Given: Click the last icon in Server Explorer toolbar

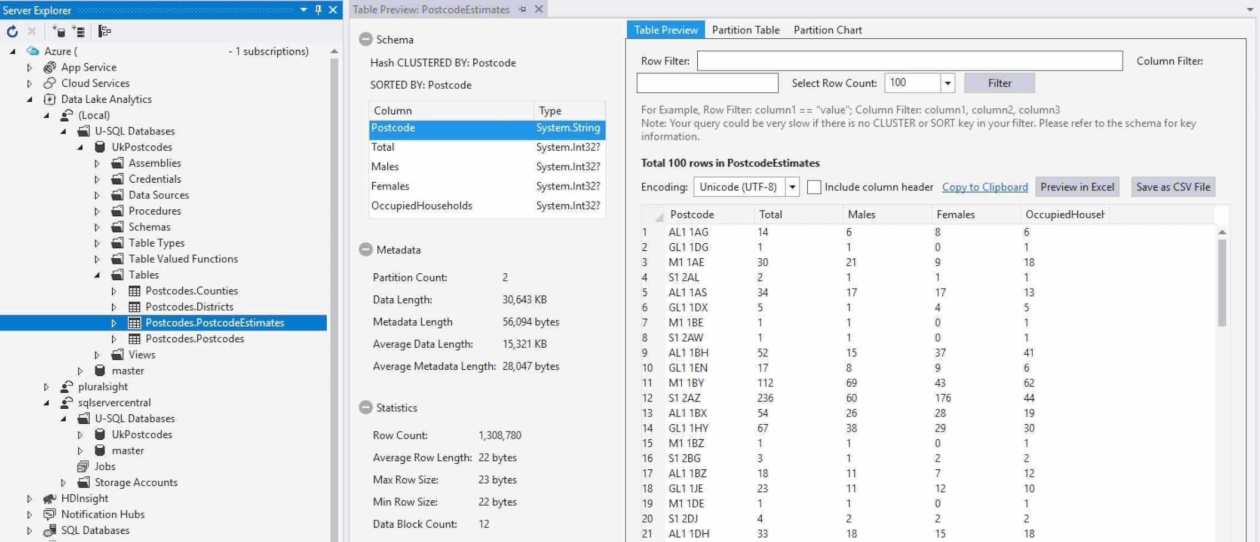Looking at the screenshot, I should tap(104, 32).
